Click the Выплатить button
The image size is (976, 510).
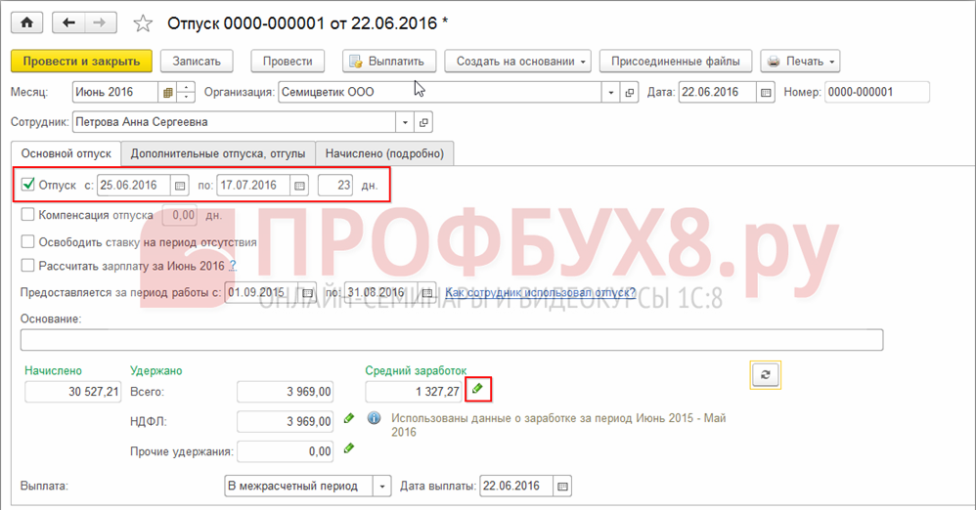tap(389, 61)
